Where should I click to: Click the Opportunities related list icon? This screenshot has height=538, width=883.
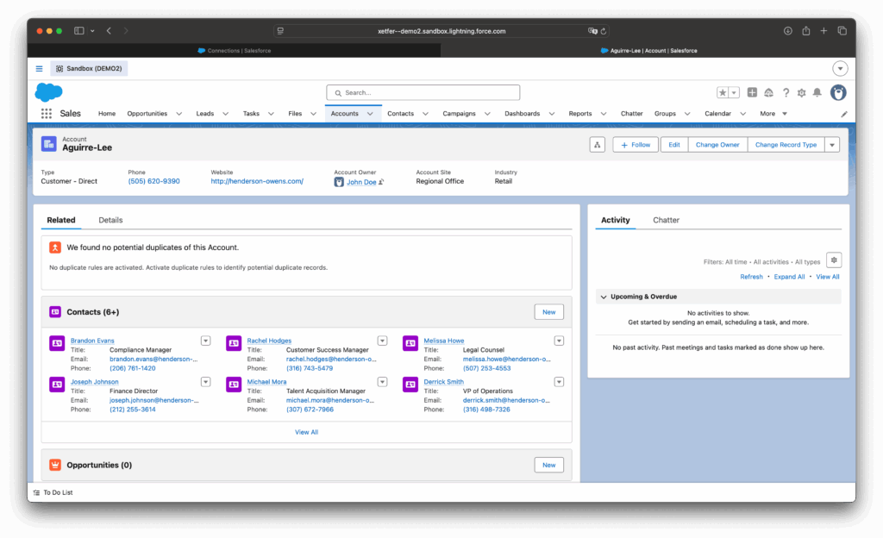pos(55,465)
